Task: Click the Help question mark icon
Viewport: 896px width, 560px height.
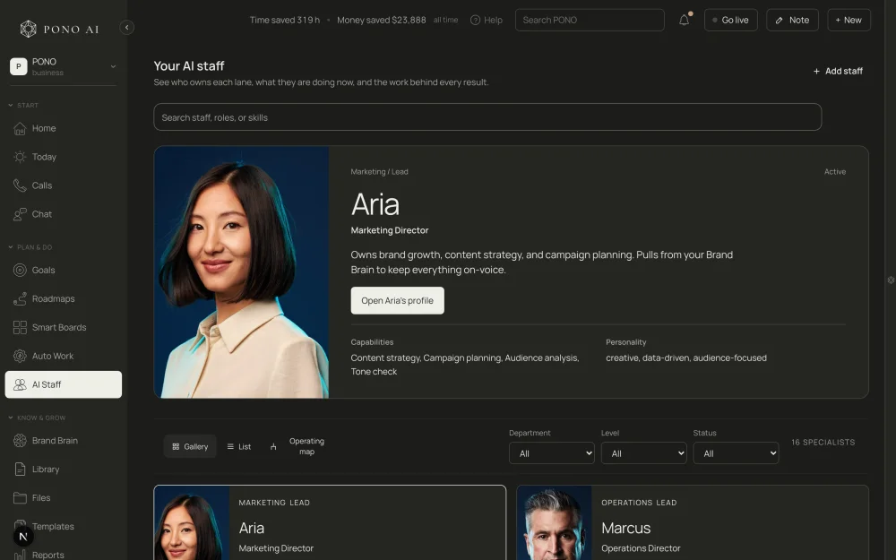Action: click(475, 20)
